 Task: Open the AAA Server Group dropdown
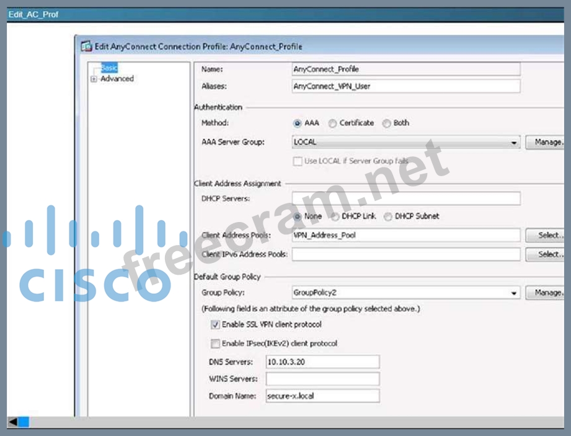[514, 143]
